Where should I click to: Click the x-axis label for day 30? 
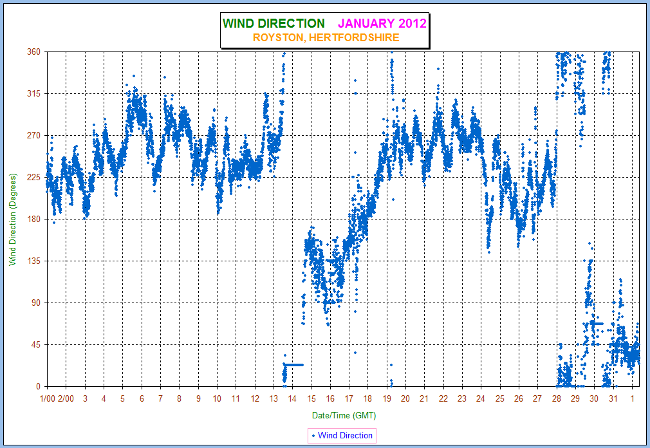click(x=594, y=398)
